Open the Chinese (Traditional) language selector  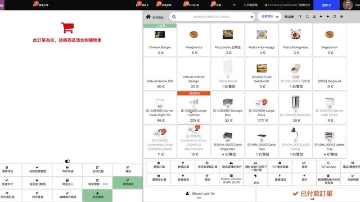coord(287,5)
